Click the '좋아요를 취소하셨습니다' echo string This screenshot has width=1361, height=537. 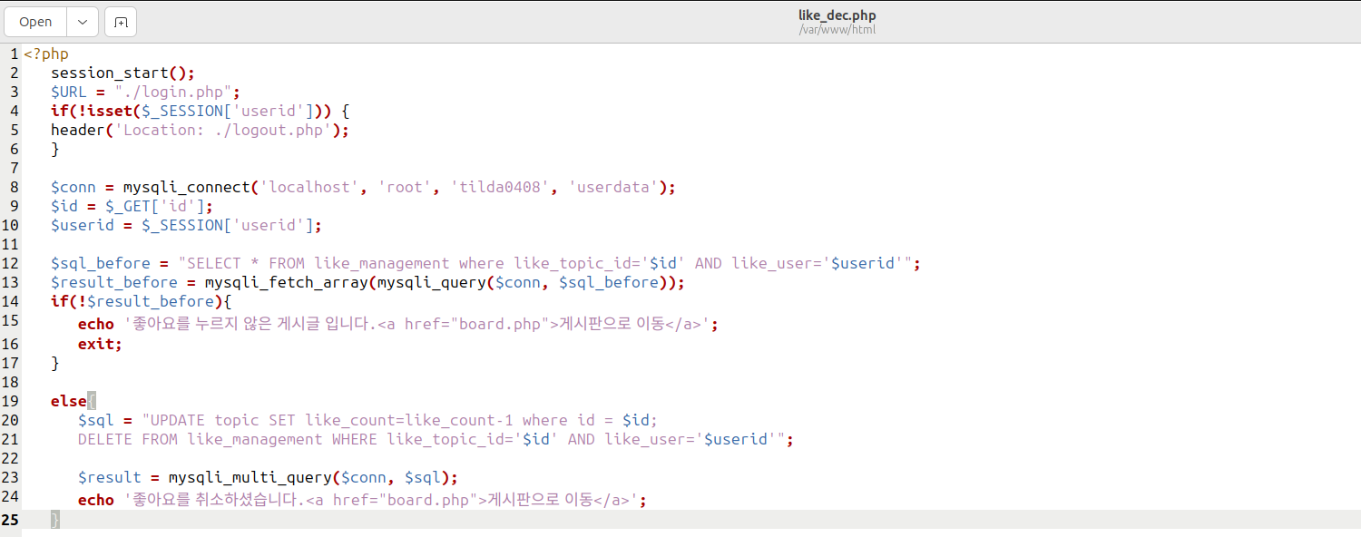(381, 500)
